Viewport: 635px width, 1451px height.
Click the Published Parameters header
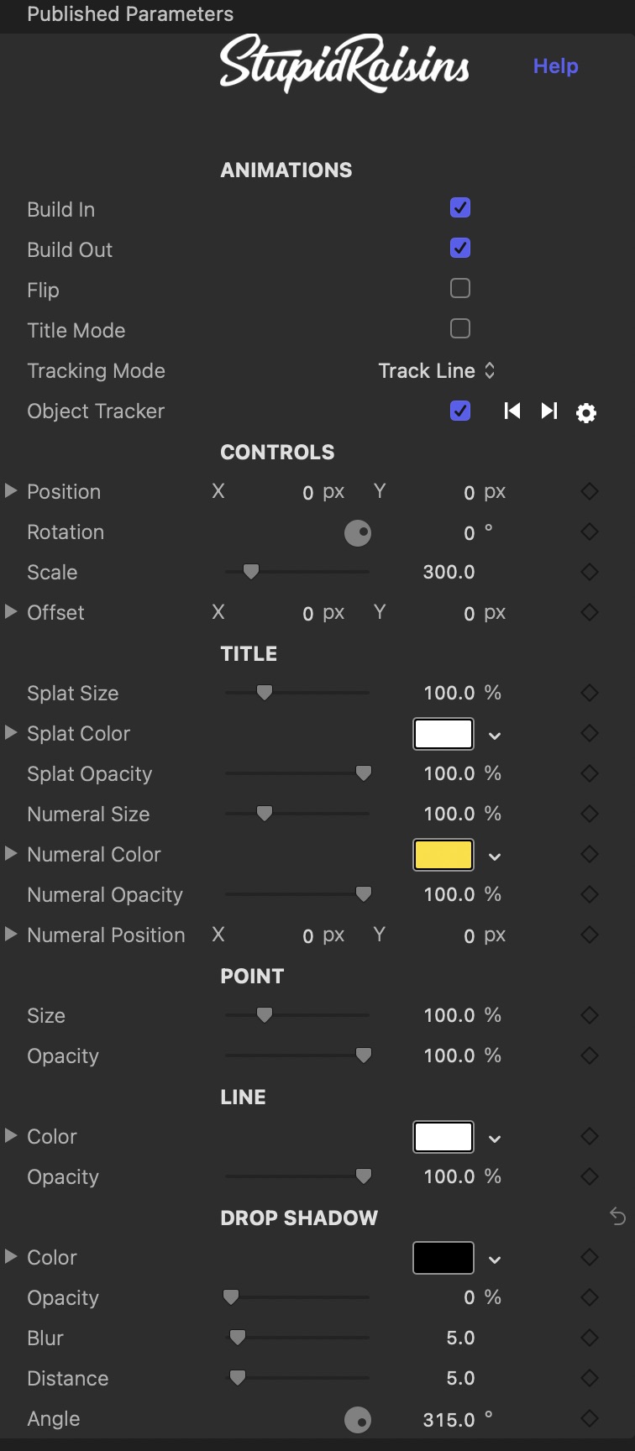(130, 14)
